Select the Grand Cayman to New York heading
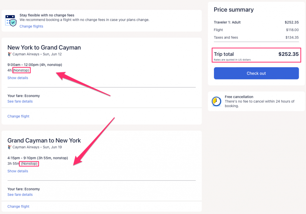 (44, 141)
